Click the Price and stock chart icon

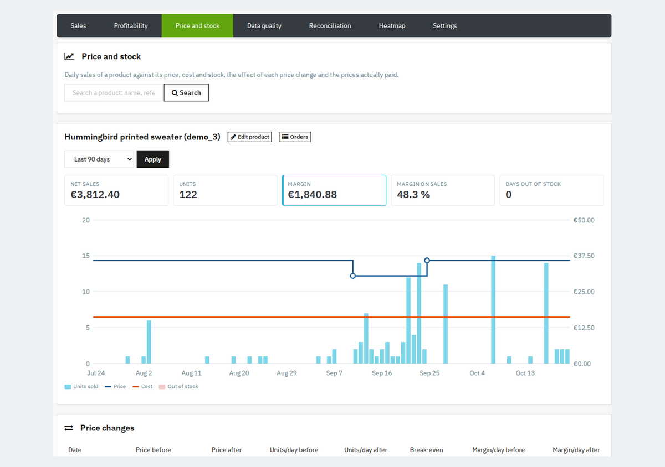pyautogui.click(x=69, y=56)
